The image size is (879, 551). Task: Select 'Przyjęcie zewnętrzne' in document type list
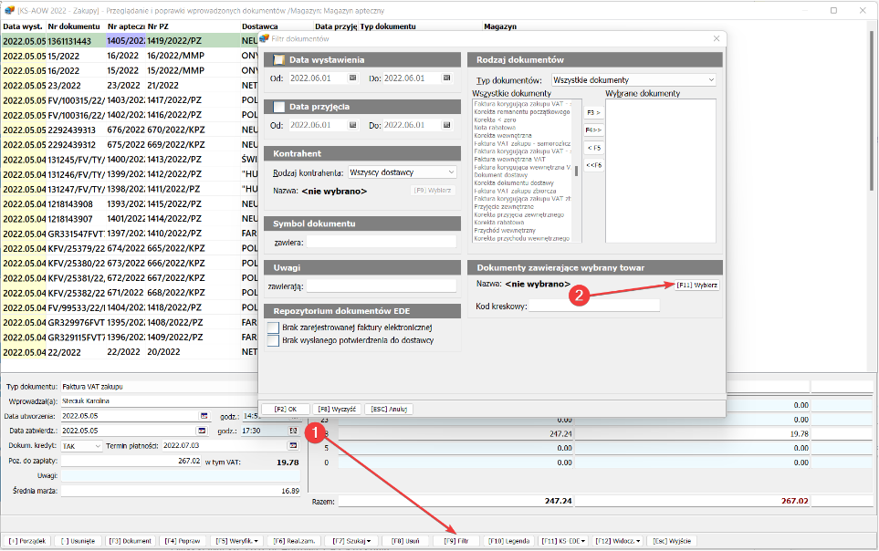504,207
